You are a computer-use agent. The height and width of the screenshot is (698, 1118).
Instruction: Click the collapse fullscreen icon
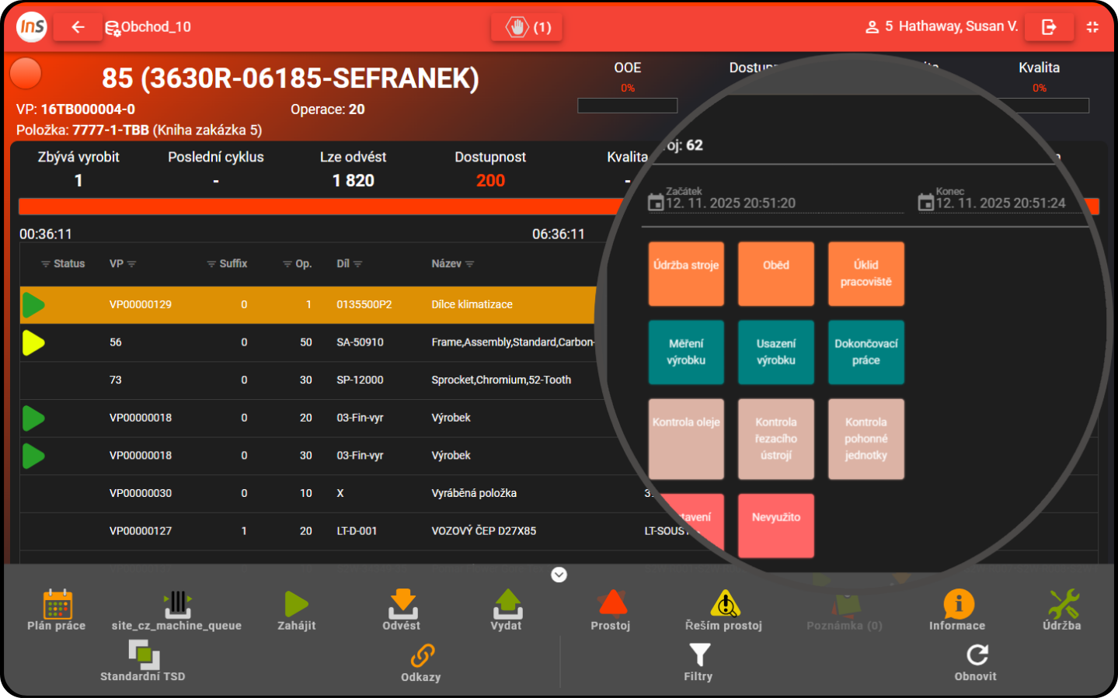(x=1092, y=27)
